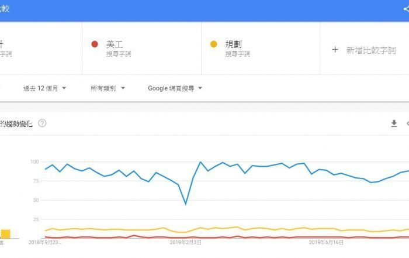Screen dimensions: 409x258
Task: Open the Google 網頁搜尋 search type dropdown
Action: point(175,88)
